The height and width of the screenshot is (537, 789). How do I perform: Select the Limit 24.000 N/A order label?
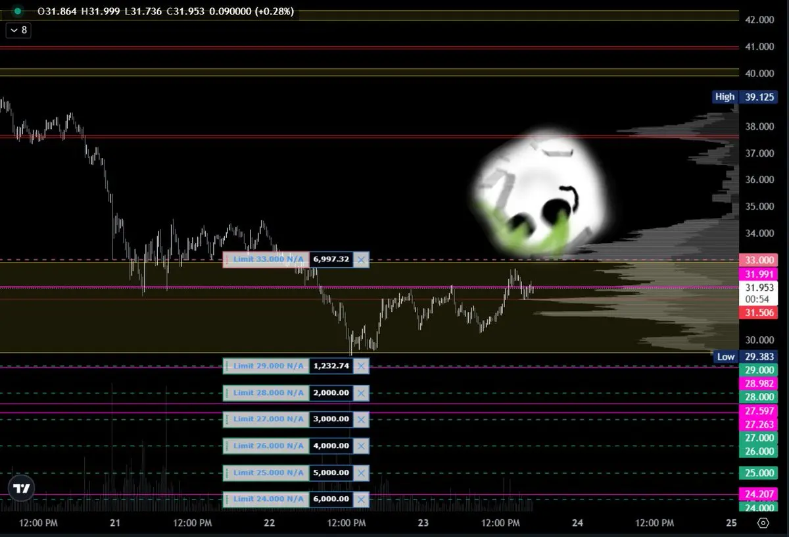click(x=266, y=499)
